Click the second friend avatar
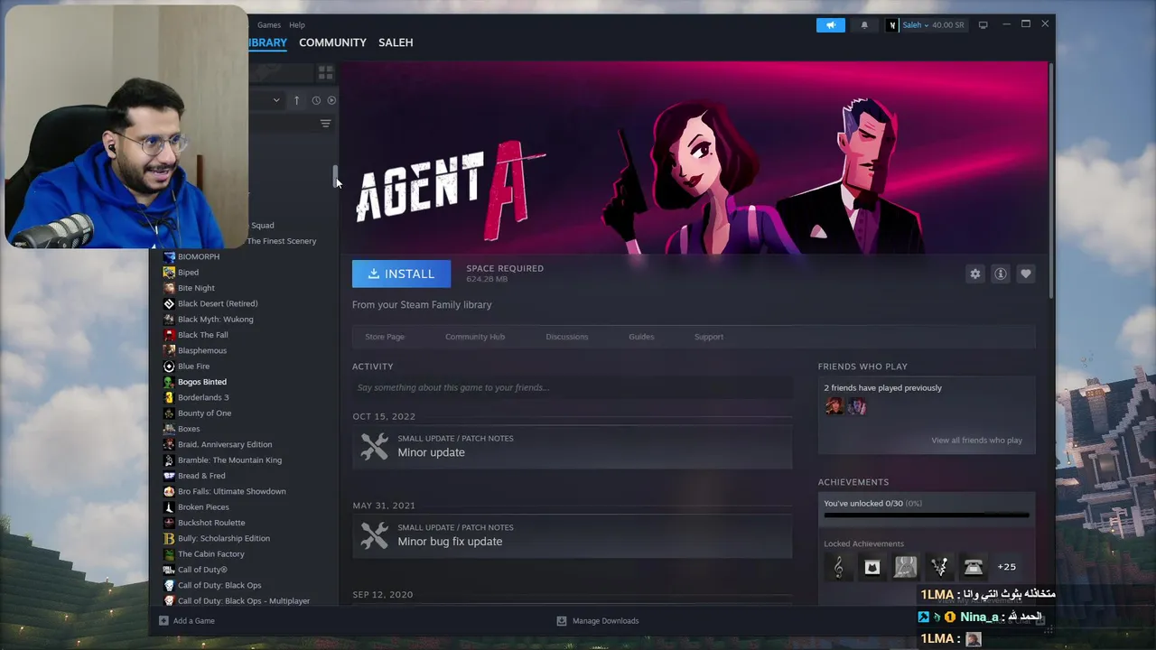The height and width of the screenshot is (650, 1156). click(x=856, y=406)
